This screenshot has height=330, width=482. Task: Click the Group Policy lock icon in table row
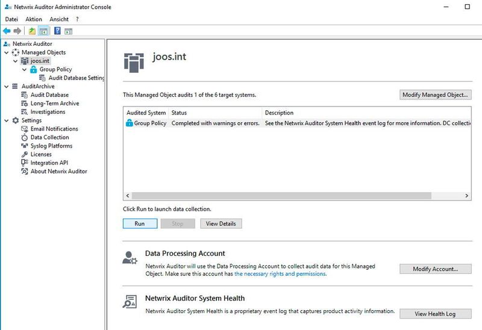click(130, 123)
